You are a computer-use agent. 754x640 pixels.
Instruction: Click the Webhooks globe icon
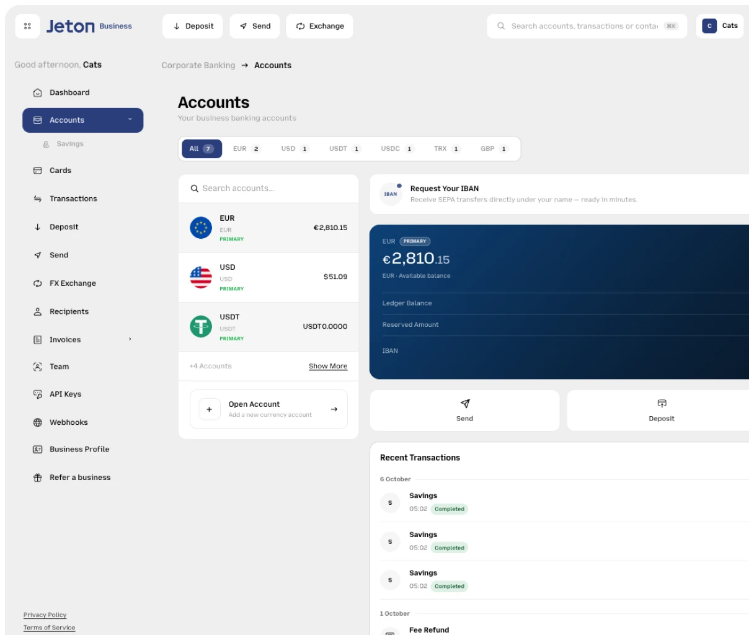(x=37, y=423)
